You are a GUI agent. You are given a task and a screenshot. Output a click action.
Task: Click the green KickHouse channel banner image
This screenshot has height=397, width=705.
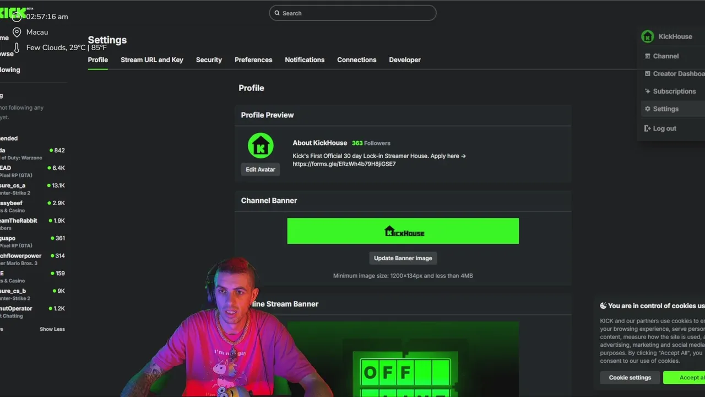tap(403, 231)
